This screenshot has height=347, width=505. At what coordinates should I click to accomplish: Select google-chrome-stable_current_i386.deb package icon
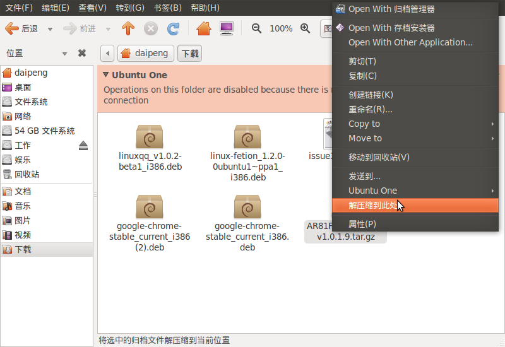point(247,206)
